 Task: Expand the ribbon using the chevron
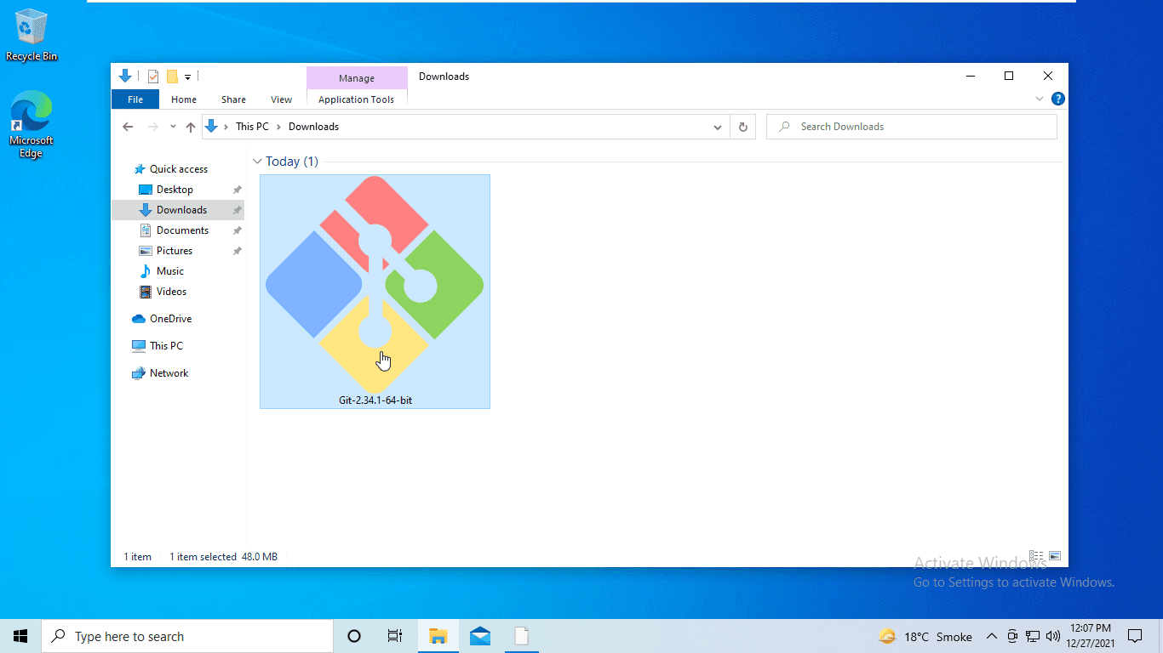pyautogui.click(x=1040, y=99)
